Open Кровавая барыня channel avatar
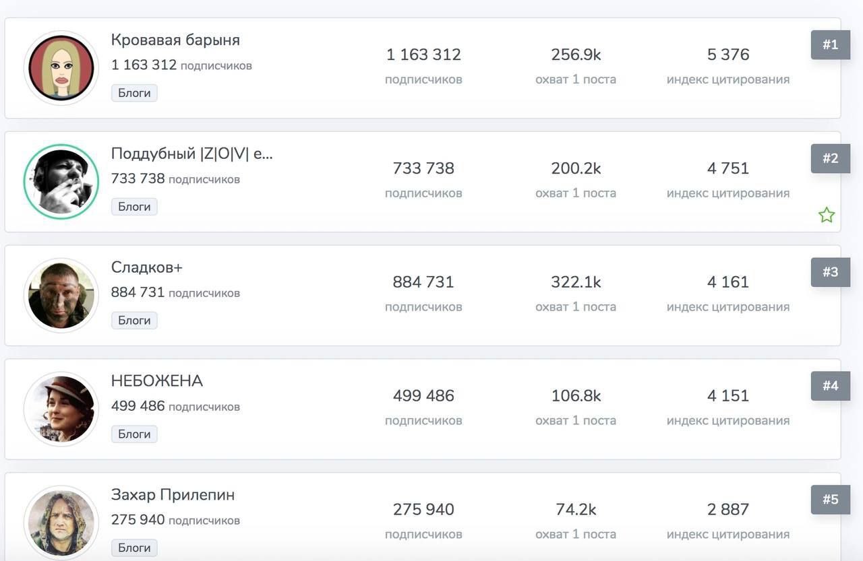This screenshot has width=863, height=561. pyautogui.click(x=61, y=68)
